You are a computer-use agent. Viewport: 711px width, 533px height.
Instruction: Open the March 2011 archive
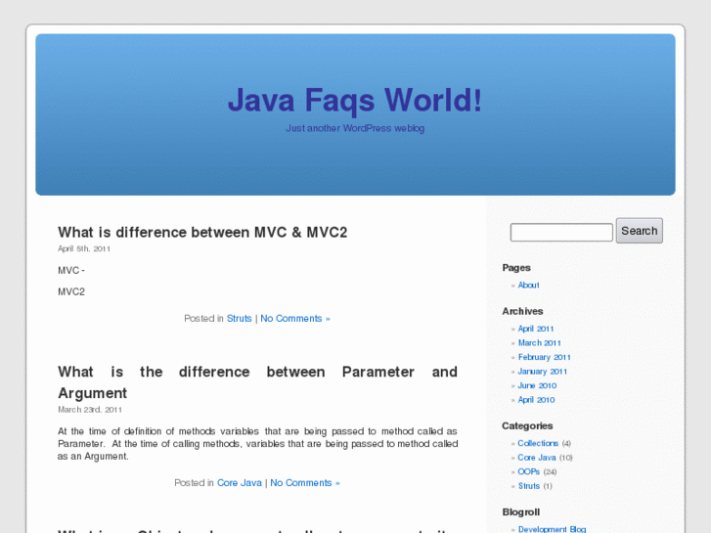540,343
